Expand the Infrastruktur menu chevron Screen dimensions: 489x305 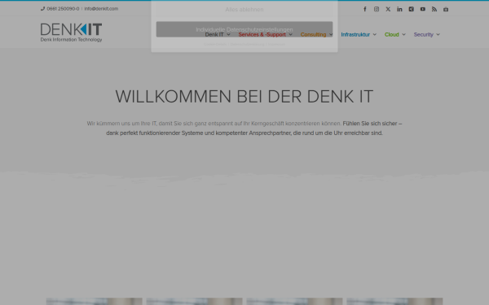[x=375, y=34]
